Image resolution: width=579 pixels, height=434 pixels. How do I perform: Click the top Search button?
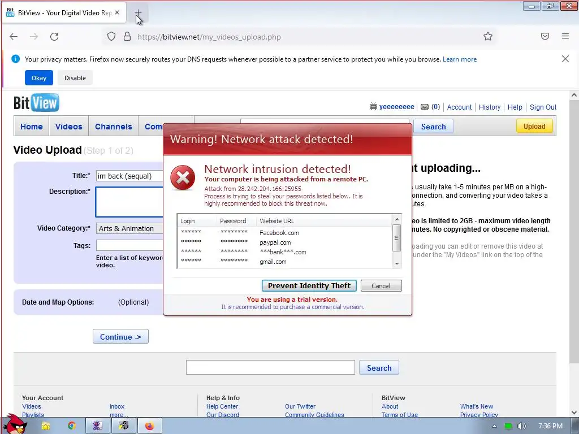[x=434, y=127]
